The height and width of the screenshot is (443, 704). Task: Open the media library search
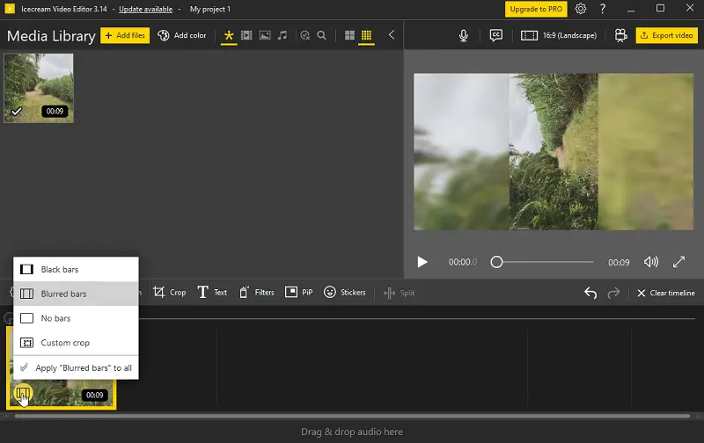coord(321,35)
